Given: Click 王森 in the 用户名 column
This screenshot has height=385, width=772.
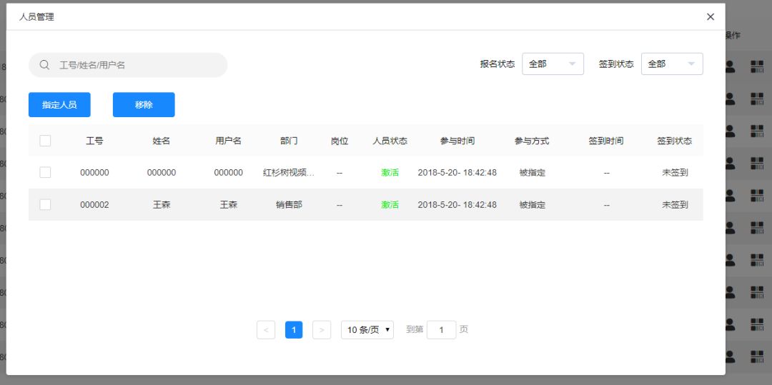Looking at the screenshot, I should (229, 204).
